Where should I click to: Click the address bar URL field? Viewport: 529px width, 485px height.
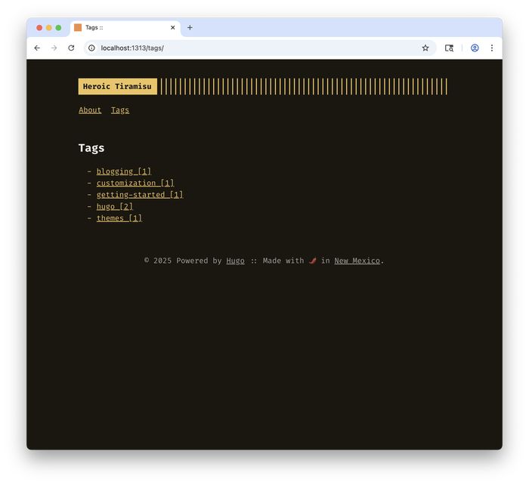click(x=260, y=48)
